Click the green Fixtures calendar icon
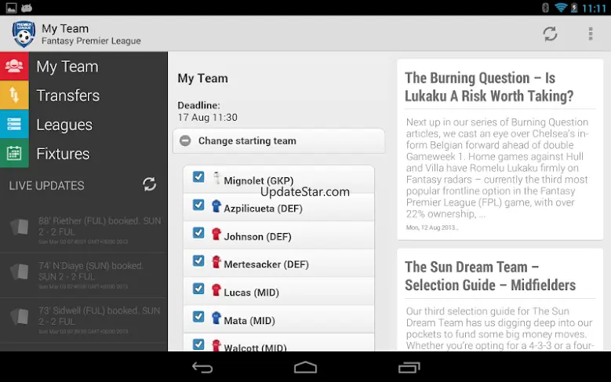 pyautogui.click(x=14, y=153)
